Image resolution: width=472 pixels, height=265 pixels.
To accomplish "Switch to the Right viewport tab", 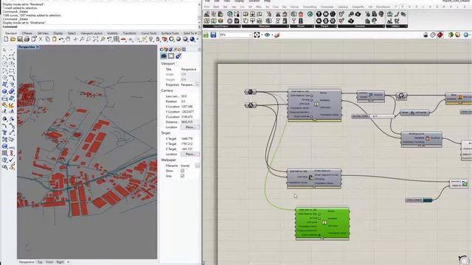I will (x=60, y=262).
